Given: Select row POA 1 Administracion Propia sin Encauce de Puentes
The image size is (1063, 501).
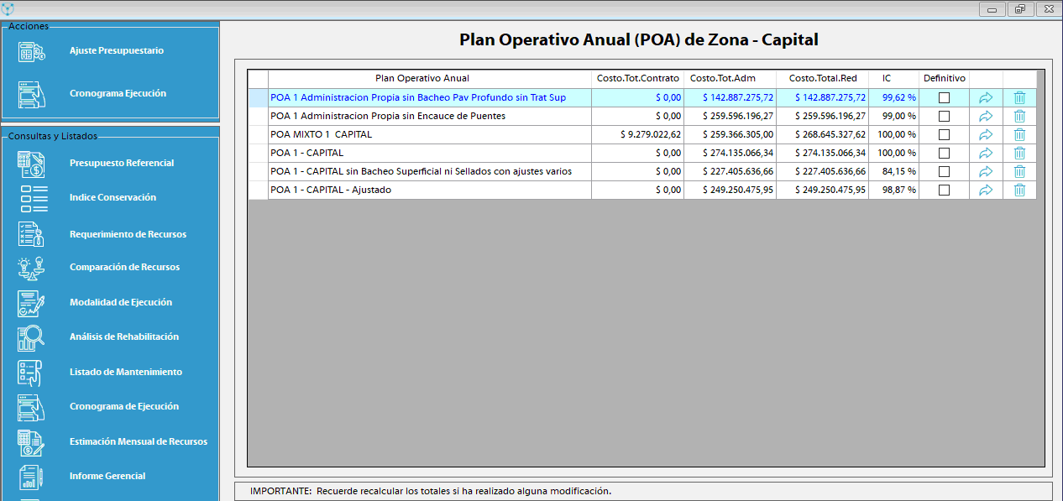Looking at the screenshot, I should (x=387, y=116).
